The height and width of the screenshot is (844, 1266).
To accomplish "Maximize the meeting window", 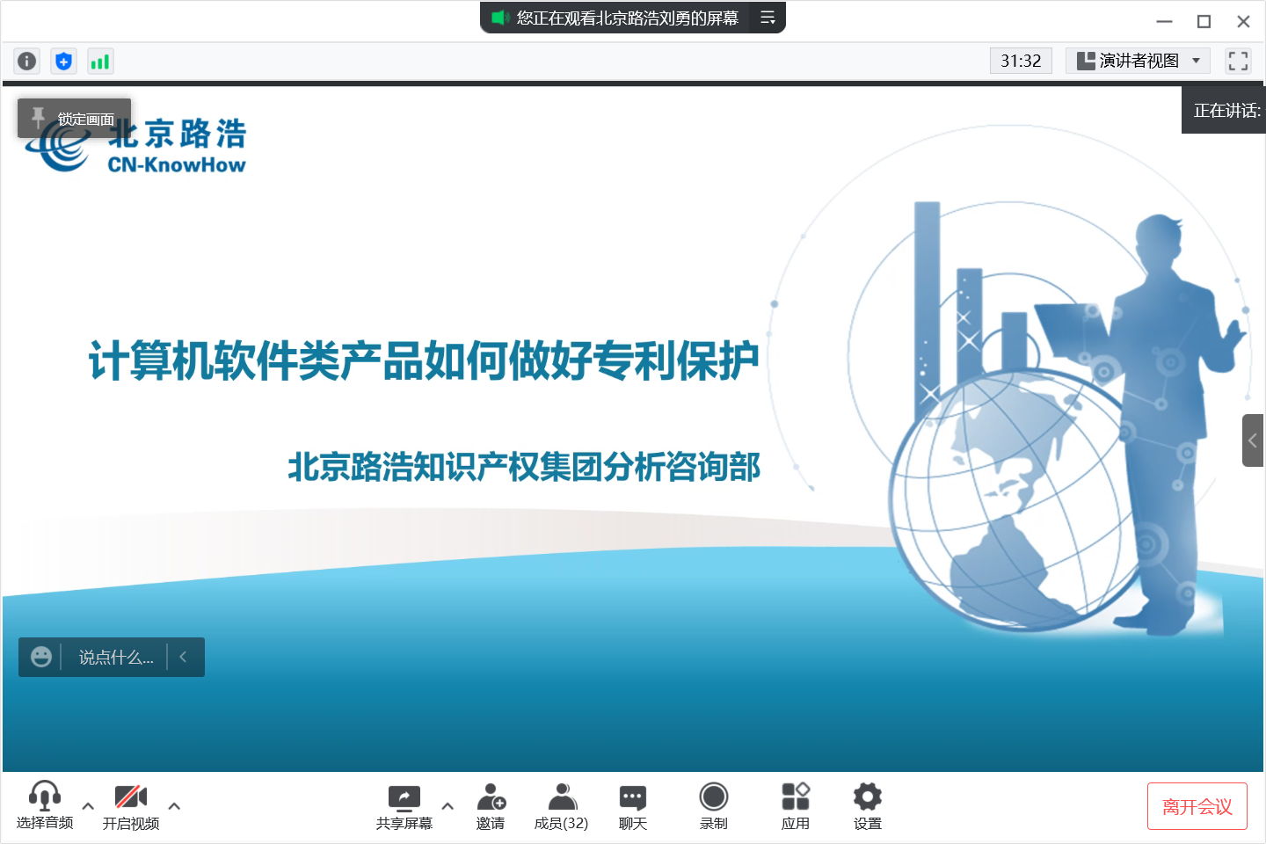I will pos(1204,21).
